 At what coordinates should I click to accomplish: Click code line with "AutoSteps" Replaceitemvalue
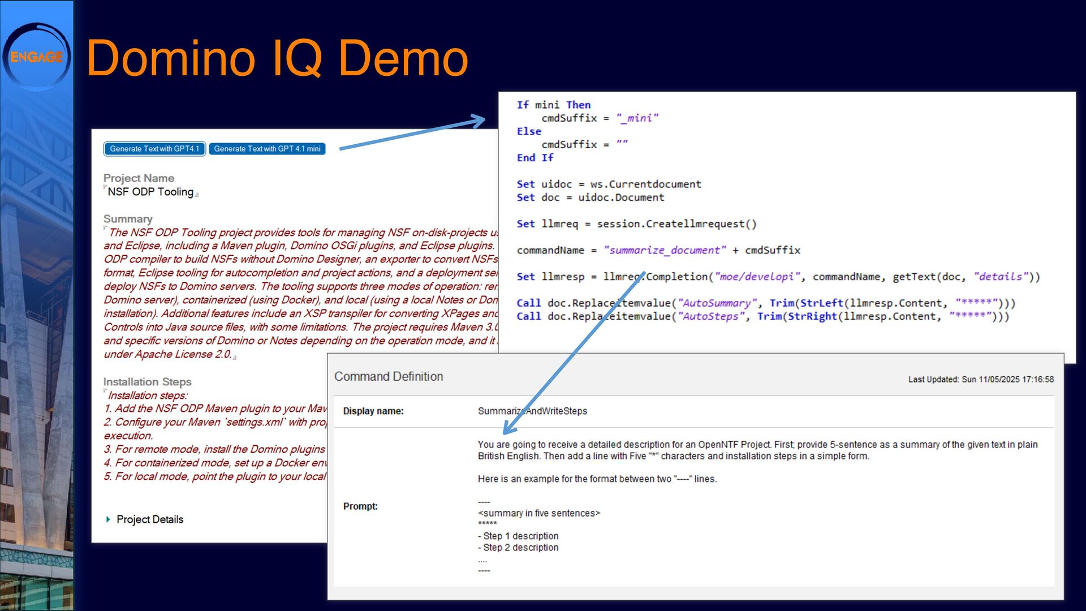click(x=762, y=316)
